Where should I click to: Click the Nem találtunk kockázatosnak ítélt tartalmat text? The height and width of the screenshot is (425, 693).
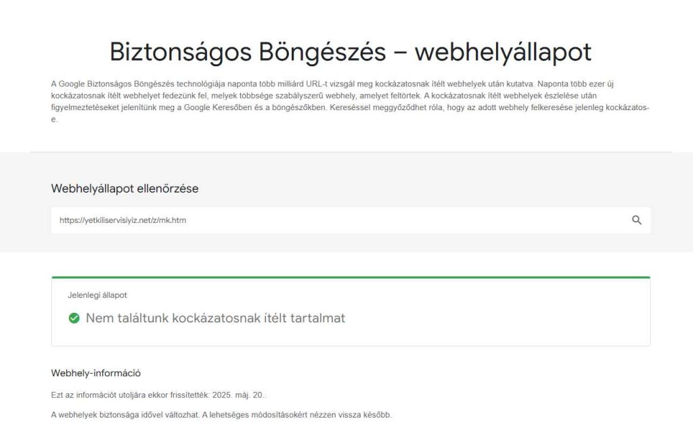click(x=215, y=318)
